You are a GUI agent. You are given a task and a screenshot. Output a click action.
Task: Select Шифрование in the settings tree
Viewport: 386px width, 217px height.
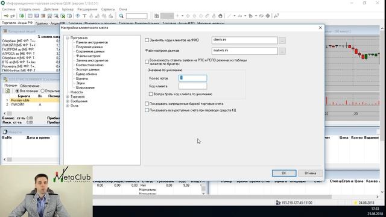[x=85, y=87]
